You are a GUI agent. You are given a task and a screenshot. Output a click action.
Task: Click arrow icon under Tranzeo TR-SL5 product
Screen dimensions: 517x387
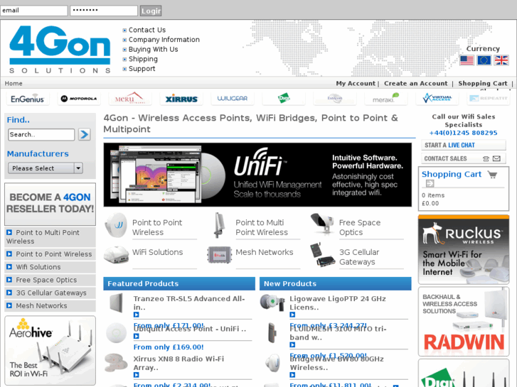[x=136, y=315]
